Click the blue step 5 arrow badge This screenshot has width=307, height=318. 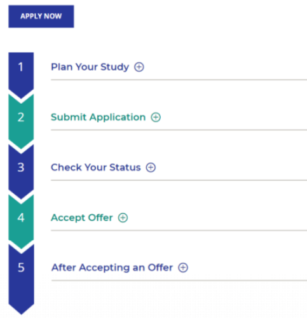[x=21, y=275]
